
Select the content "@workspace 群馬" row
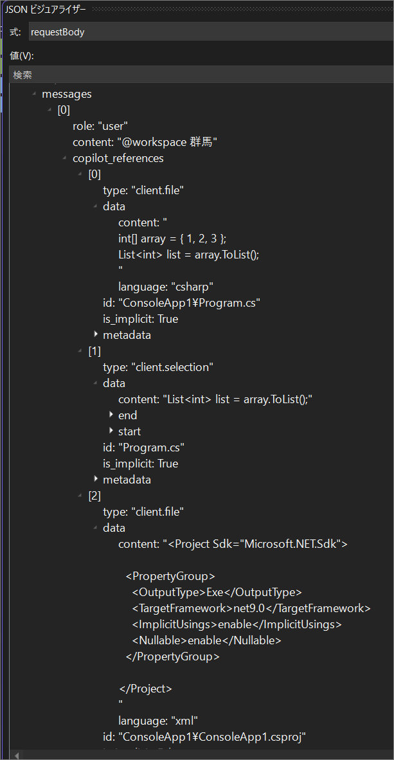(145, 143)
